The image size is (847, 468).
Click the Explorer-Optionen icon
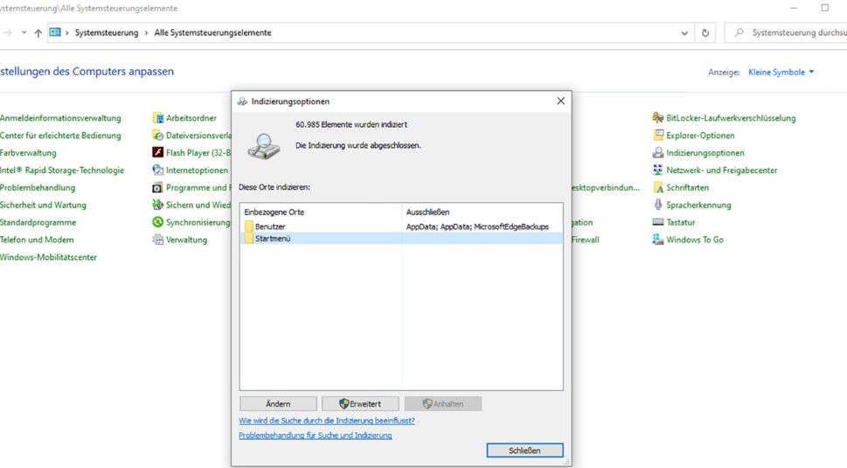pyautogui.click(x=658, y=135)
